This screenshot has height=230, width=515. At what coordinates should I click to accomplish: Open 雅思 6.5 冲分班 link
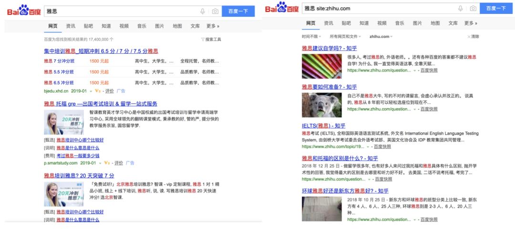click(x=59, y=83)
